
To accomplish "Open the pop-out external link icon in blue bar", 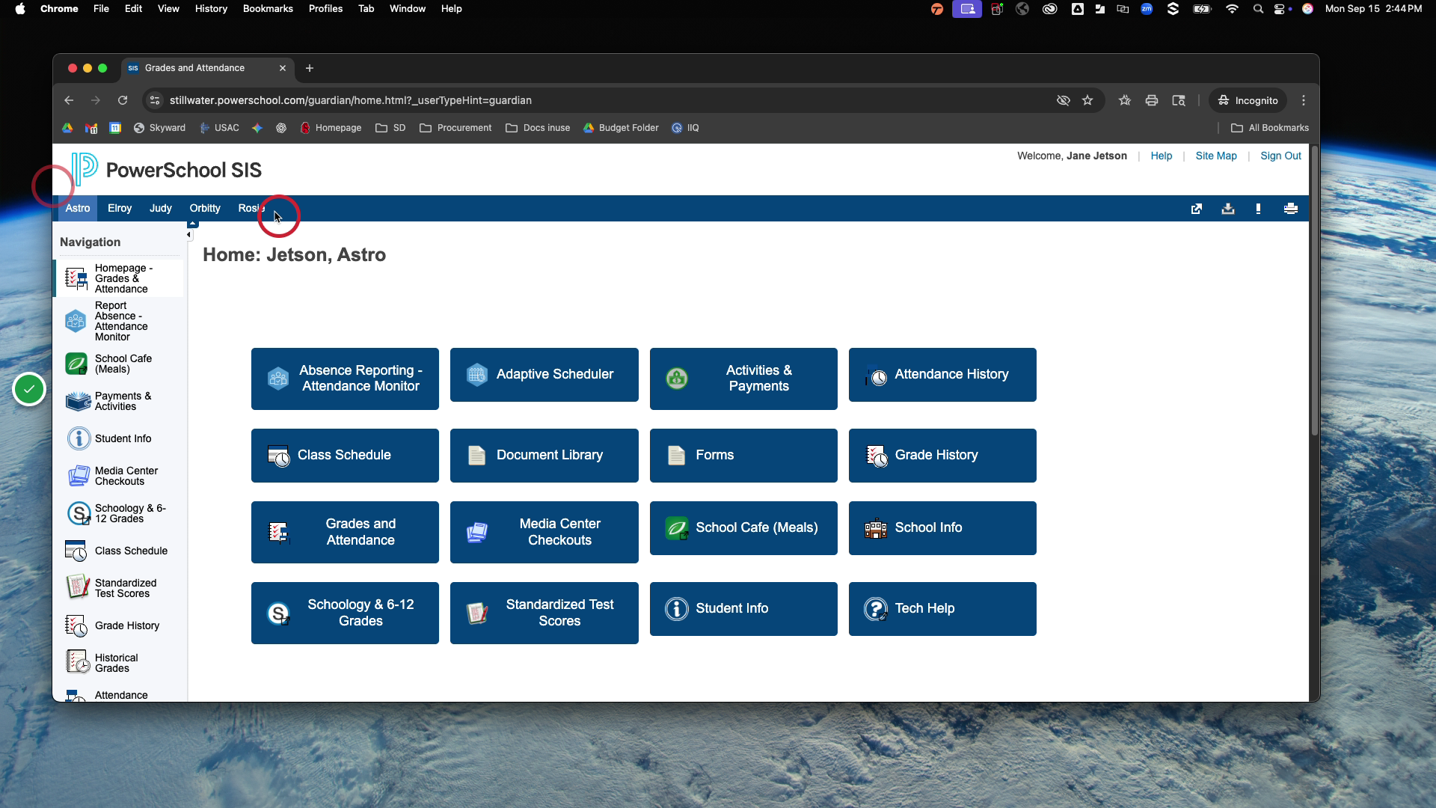I will pyautogui.click(x=1197, y=209).
